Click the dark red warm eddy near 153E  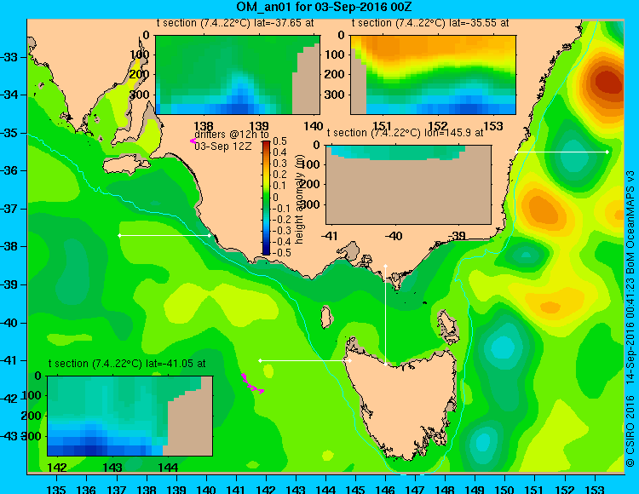(608, 83)
